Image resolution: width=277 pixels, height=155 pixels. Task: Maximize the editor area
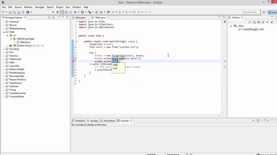(224, 17)
